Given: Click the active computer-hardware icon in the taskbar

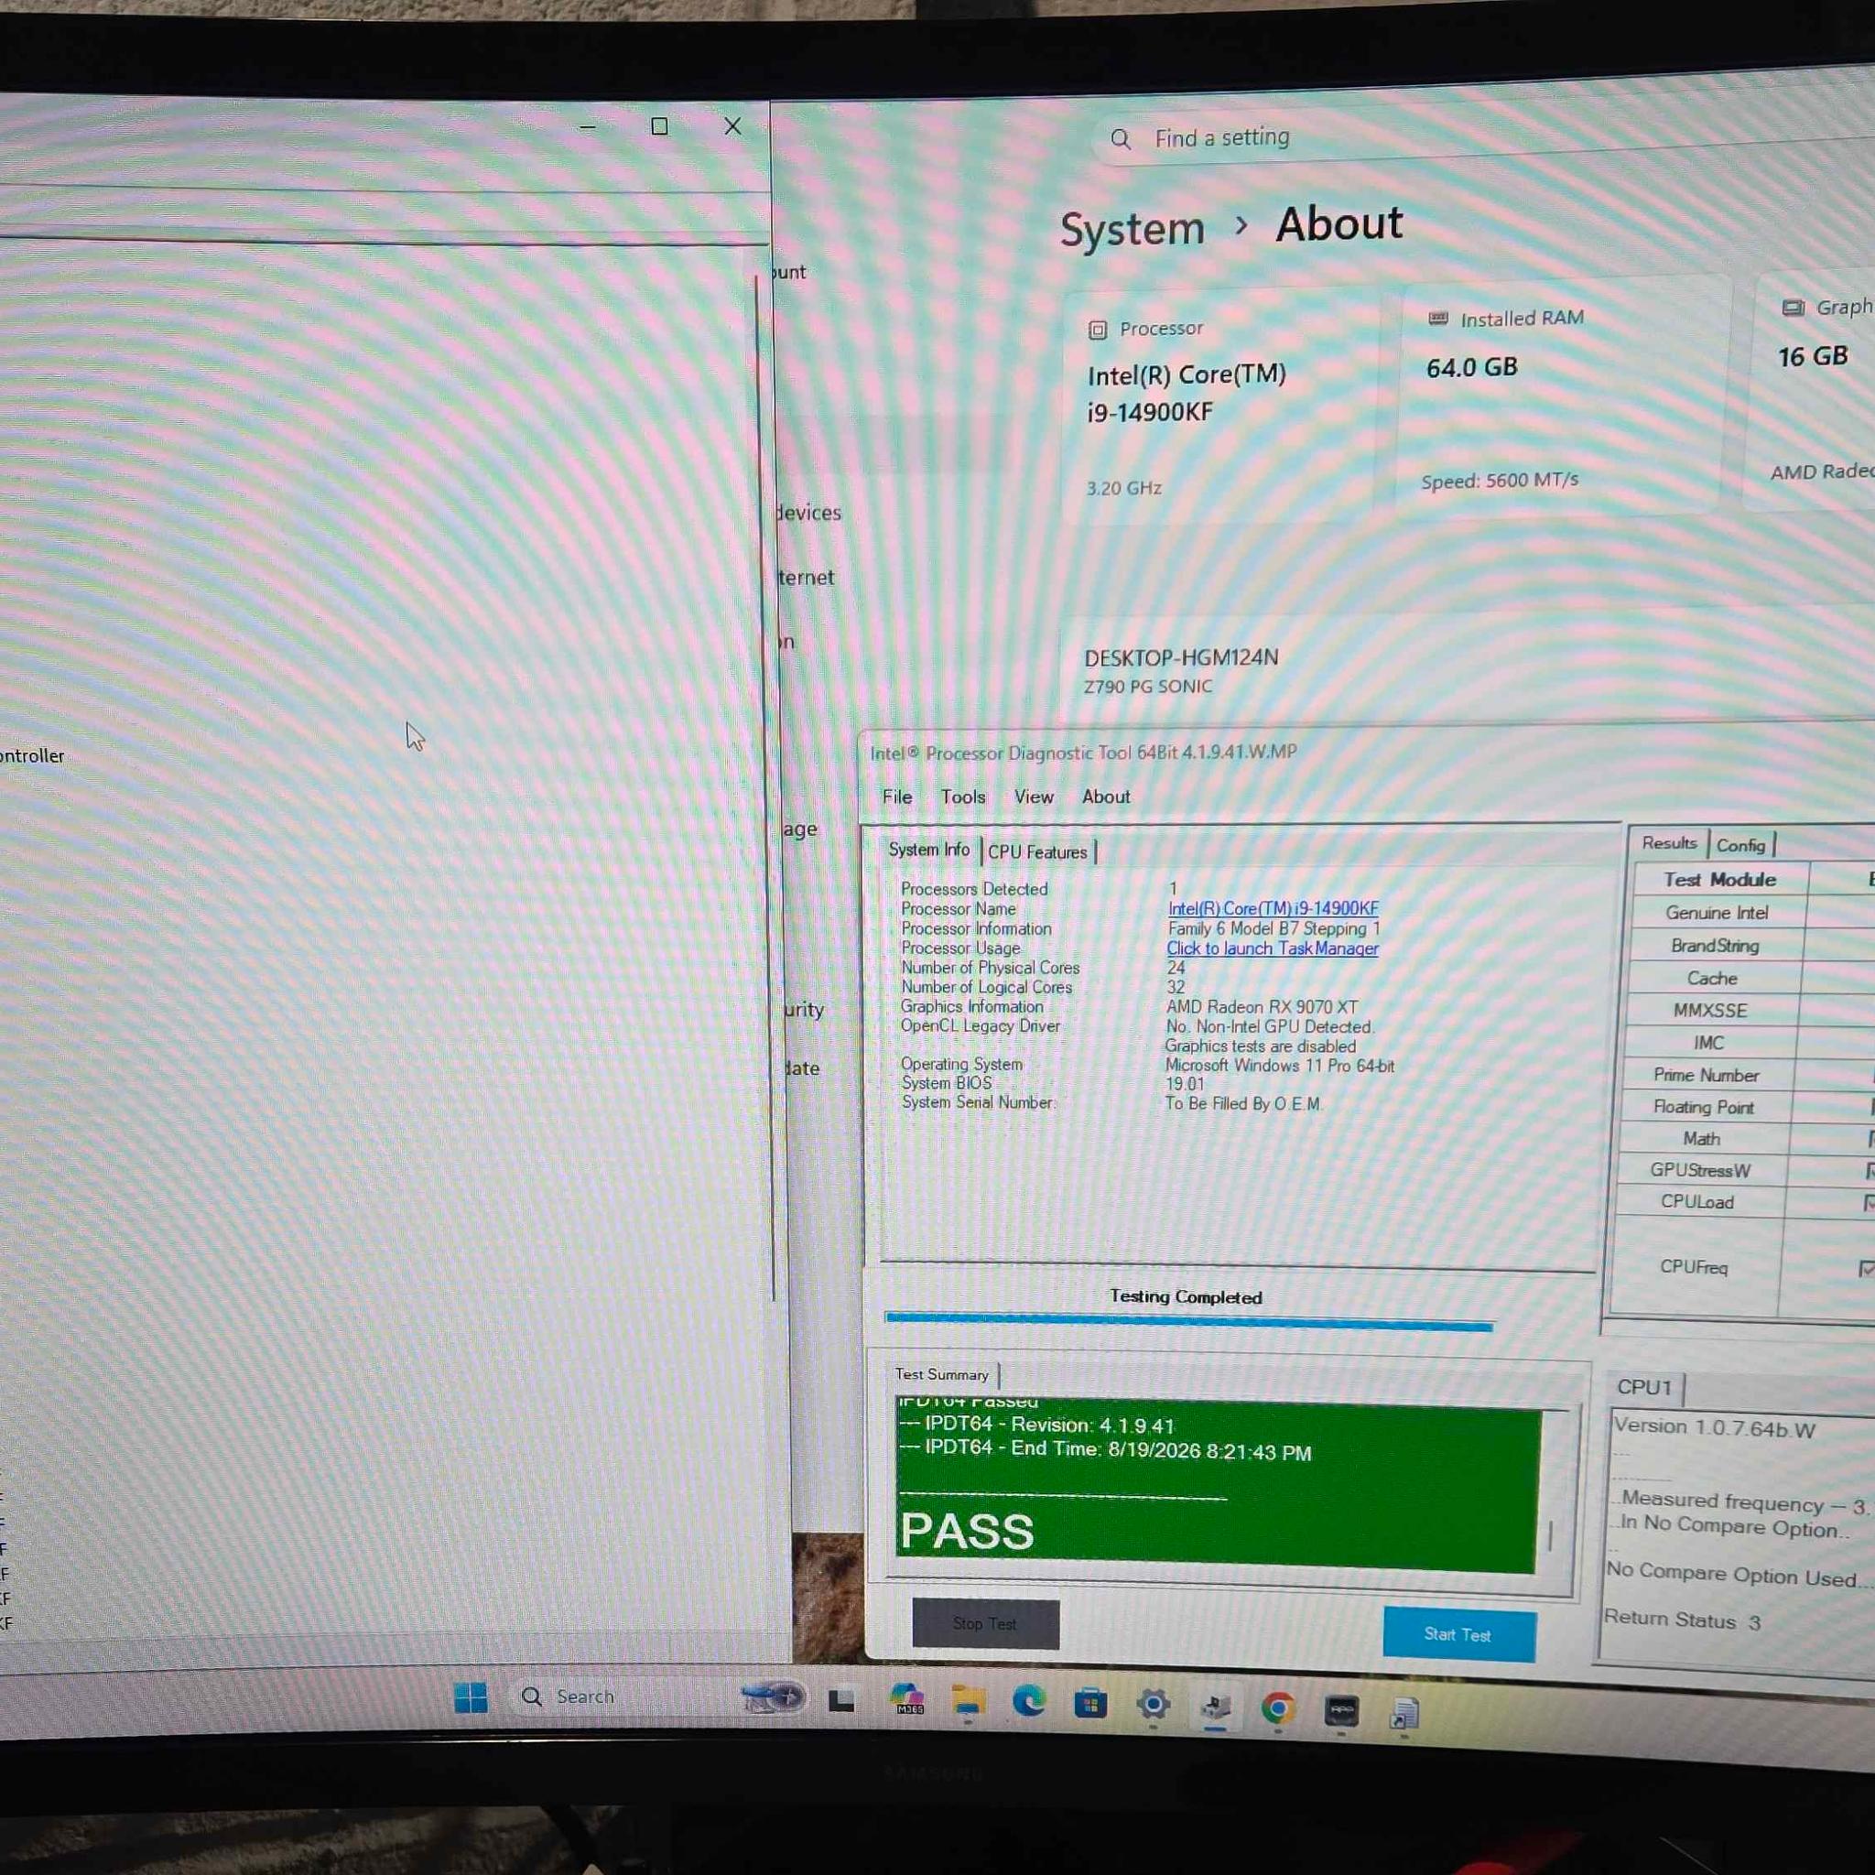Looking at the screenshot, I should [x=1215, y=1707].
